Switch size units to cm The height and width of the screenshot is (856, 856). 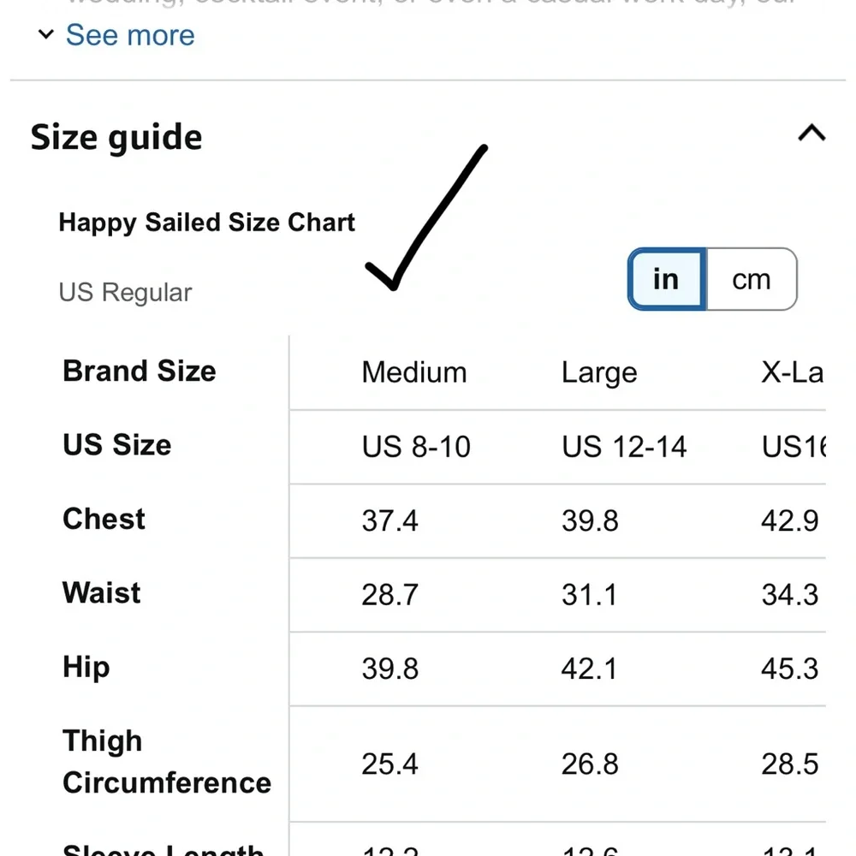pos(751,280)
